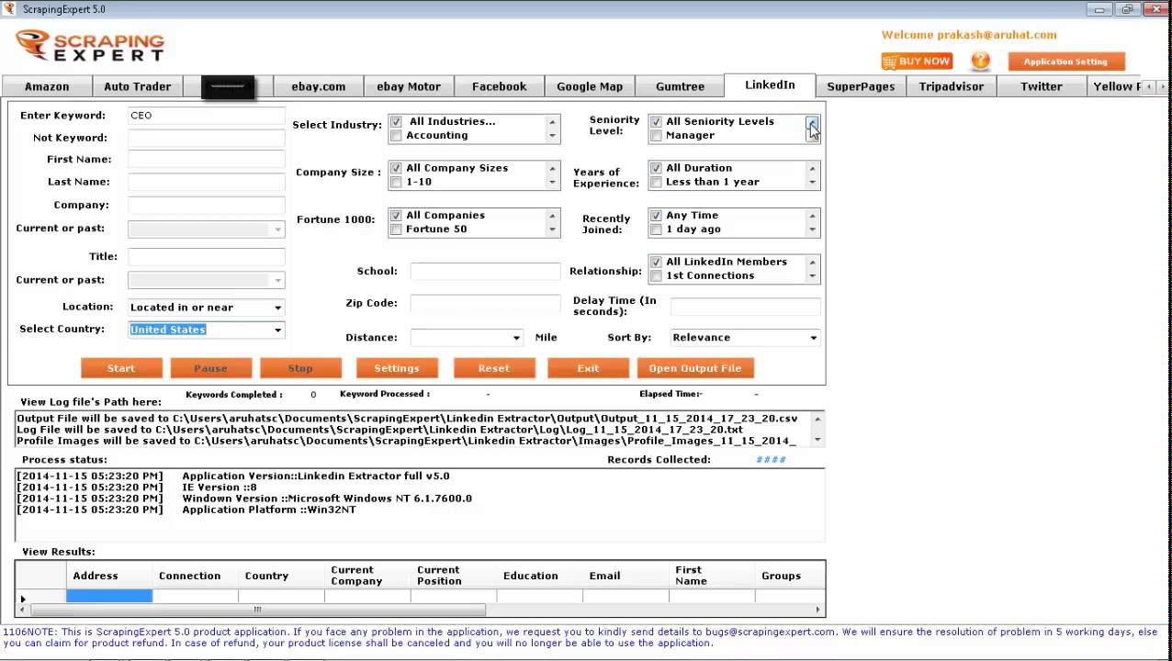Check the 1st Connections checkbox
Screen dimensions: 1172x661
(656, 276)
